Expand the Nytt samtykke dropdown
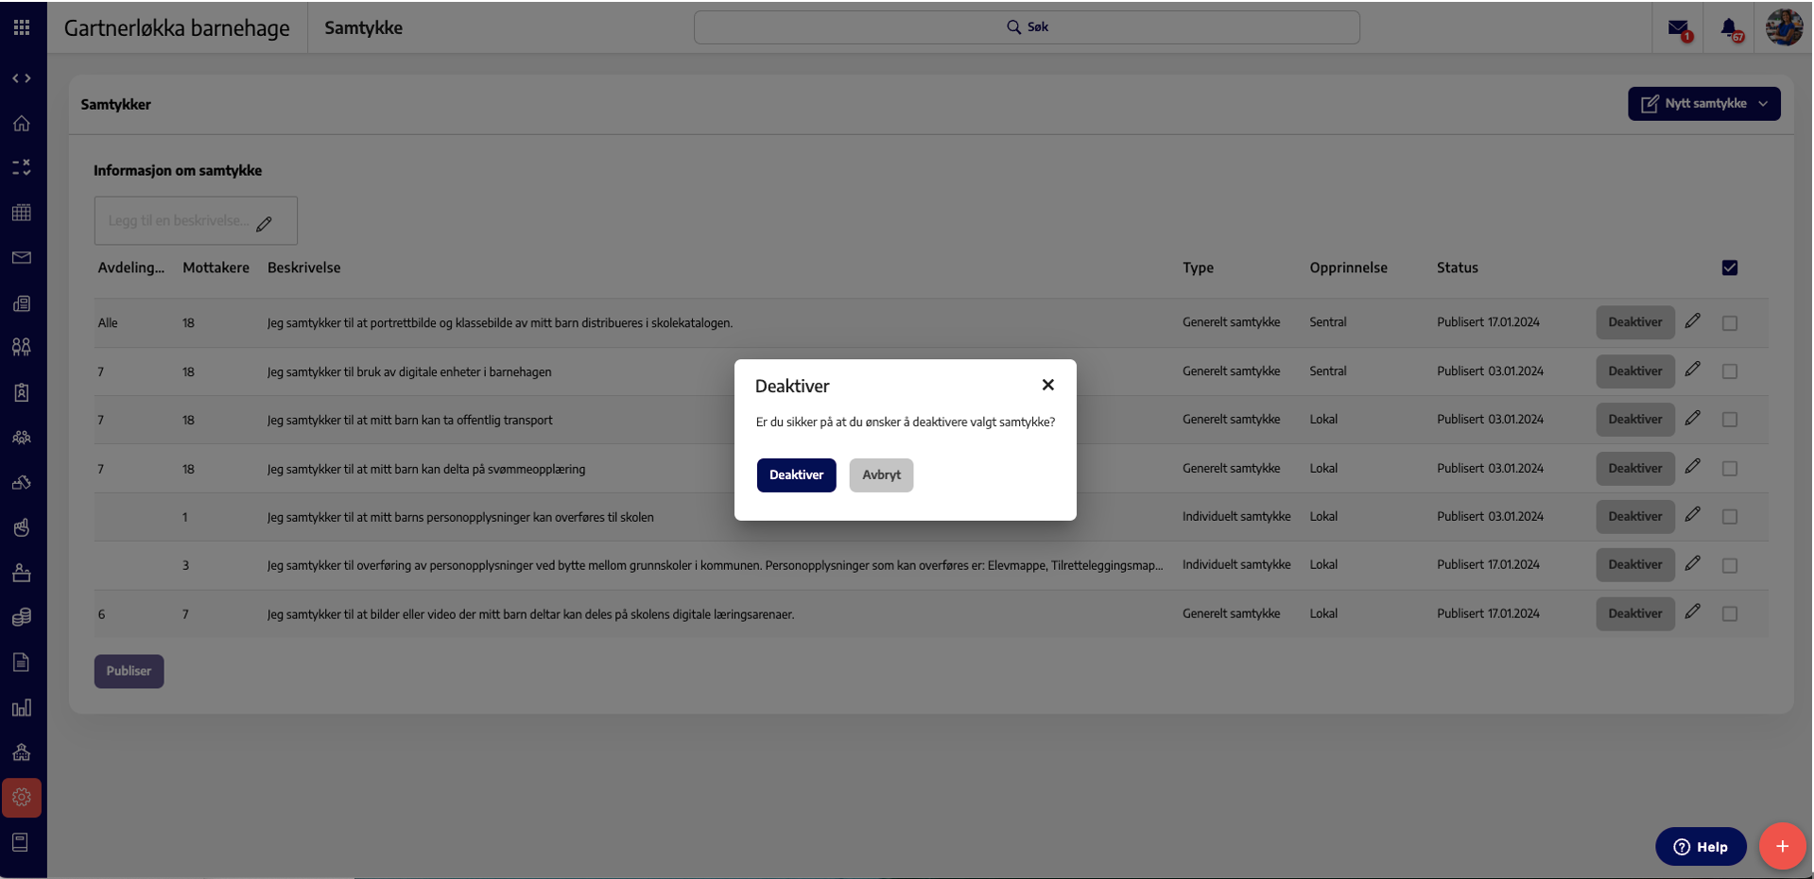Viewport: 1814px width, 879px height. [x=1703, y=104]
